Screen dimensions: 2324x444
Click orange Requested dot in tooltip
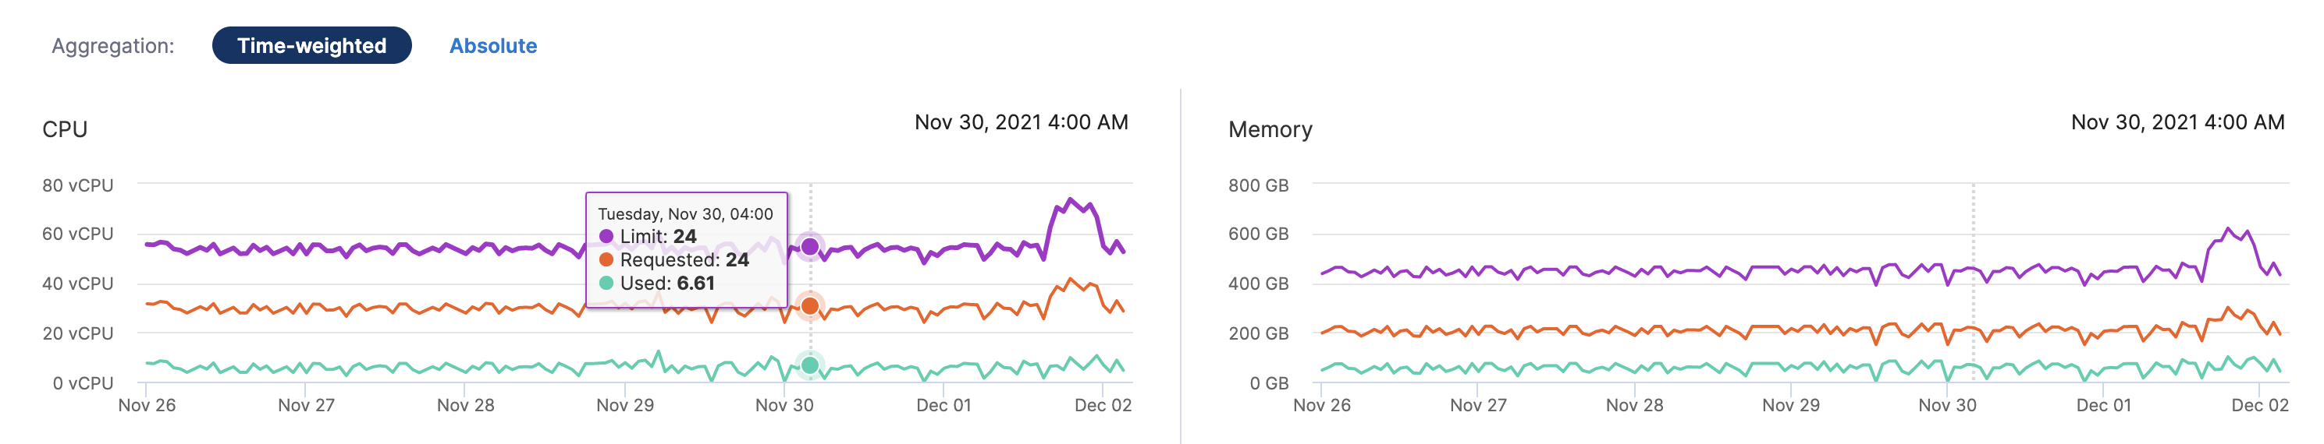pos(606,259)
